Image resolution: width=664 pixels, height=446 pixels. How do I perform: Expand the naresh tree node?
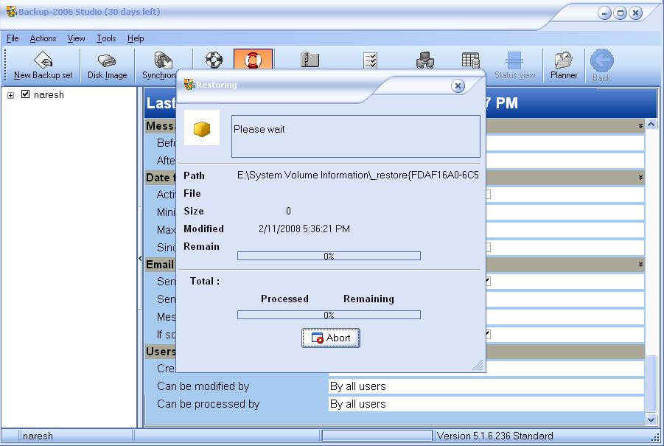click(10, 95)
